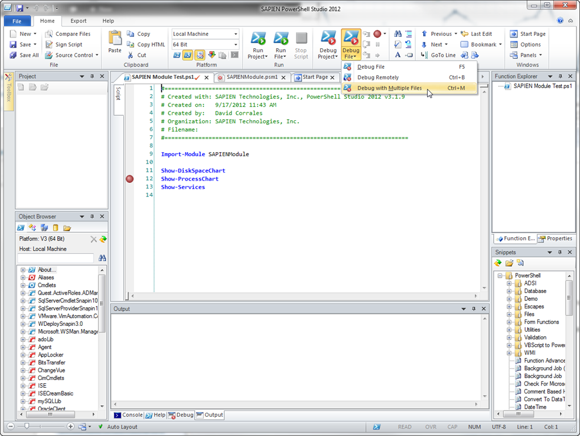Select Debug with Multiple Files entry
This screenshot has width=580, height=436.
tap(410, 88)
